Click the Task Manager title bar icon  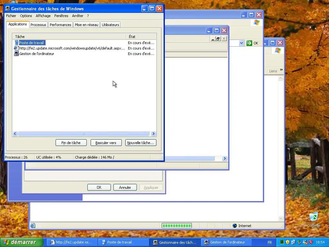coord(8,8)
